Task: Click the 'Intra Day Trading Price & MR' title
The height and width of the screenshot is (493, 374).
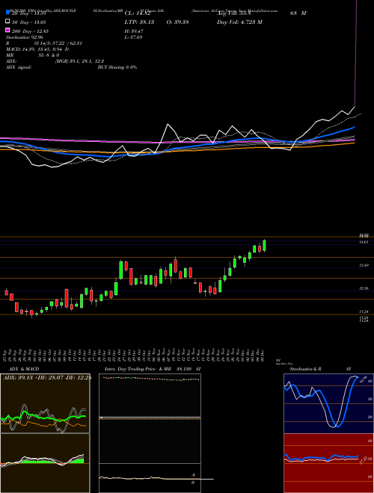Action: point(138,369)
